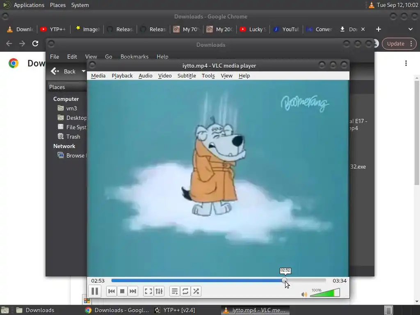The width and height of the screenshot is (420, 315).
Task: Open a new Chrome tab
Action: 378,29
